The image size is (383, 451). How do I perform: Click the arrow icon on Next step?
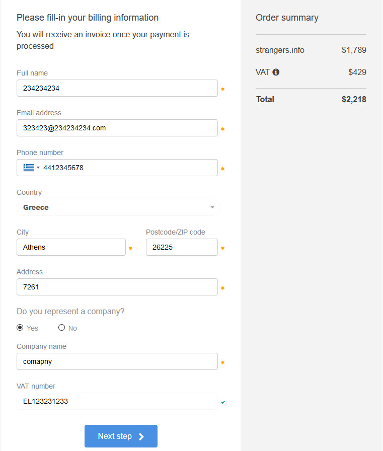coord(141,436)
